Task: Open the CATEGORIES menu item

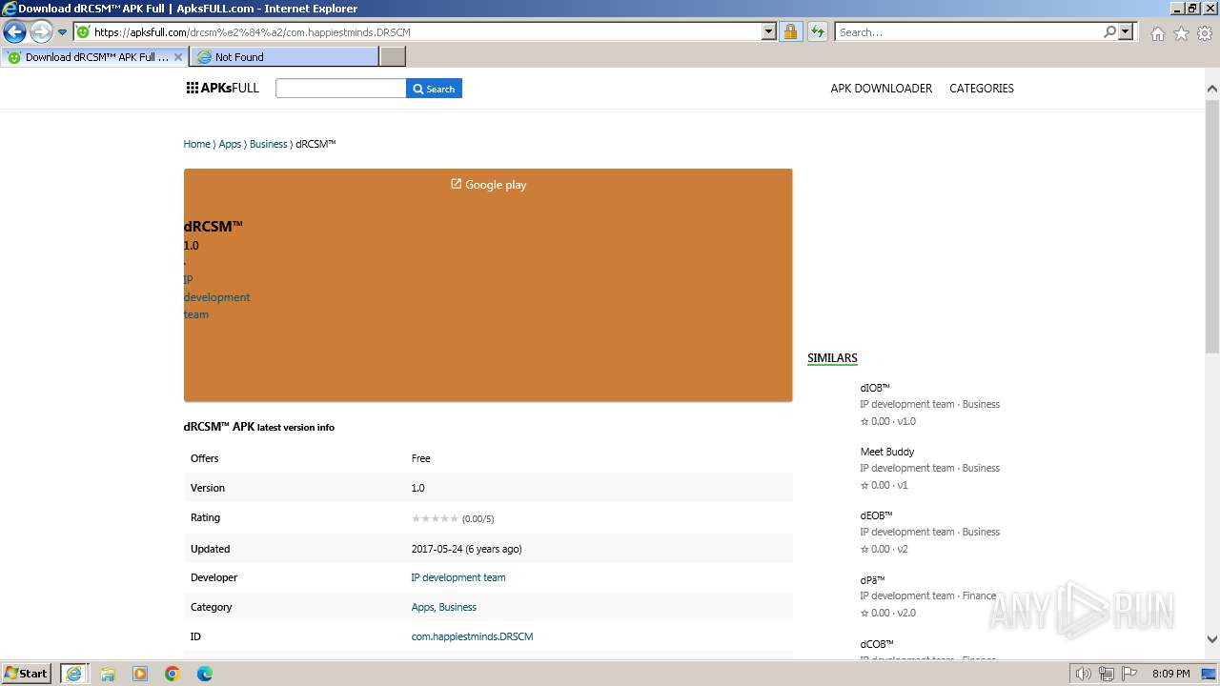Action: (x=981, y=89)
